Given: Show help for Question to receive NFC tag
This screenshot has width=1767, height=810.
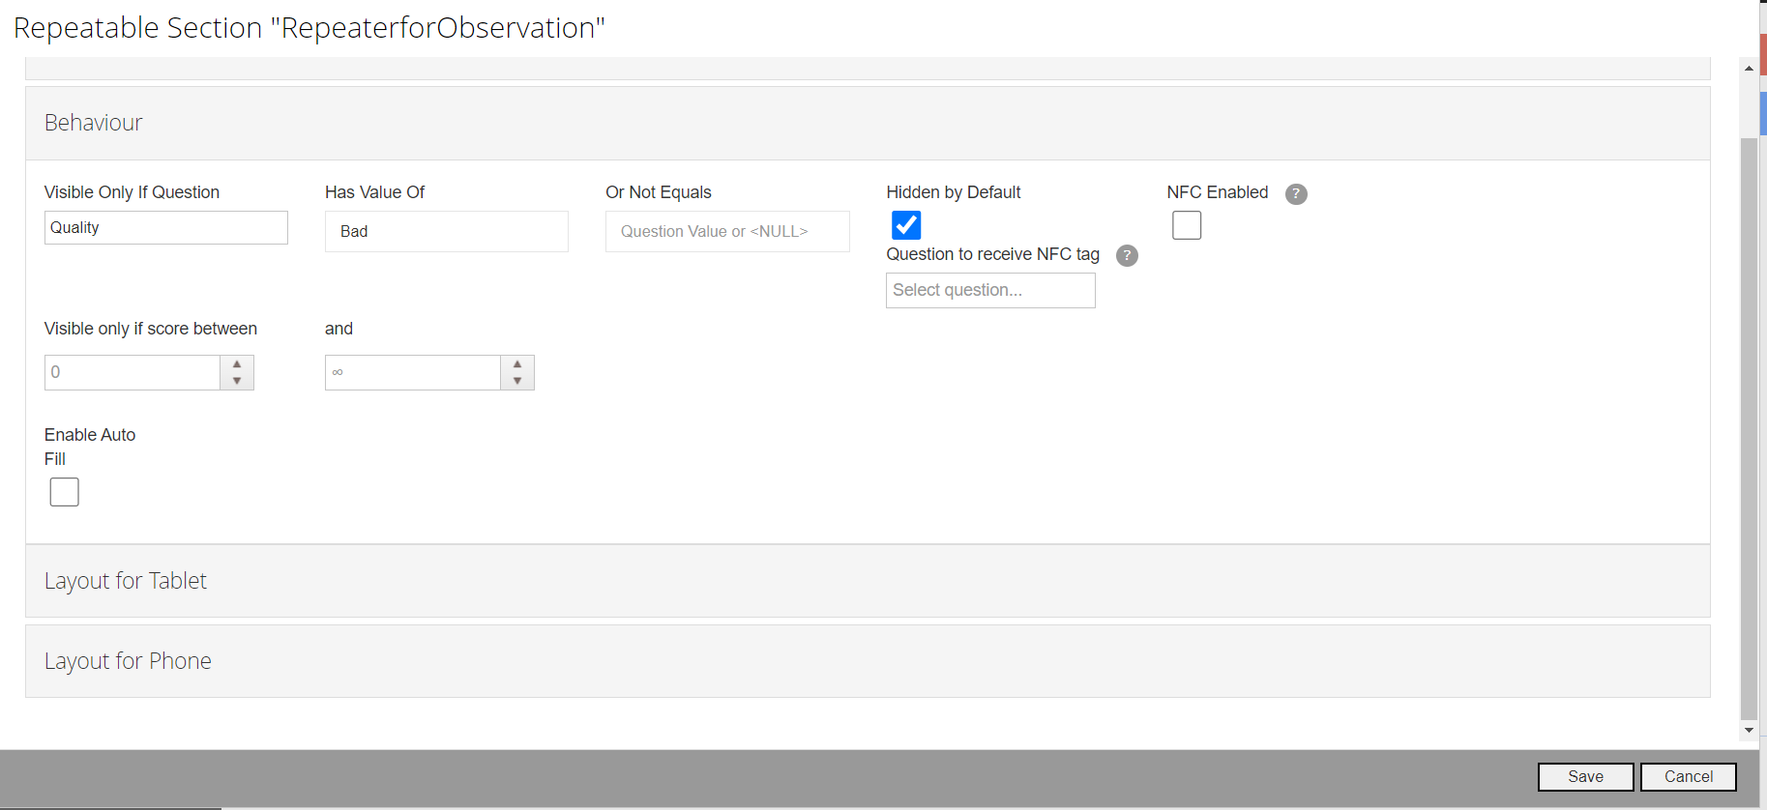Looking at the screenshot, I should [1127, 256].
